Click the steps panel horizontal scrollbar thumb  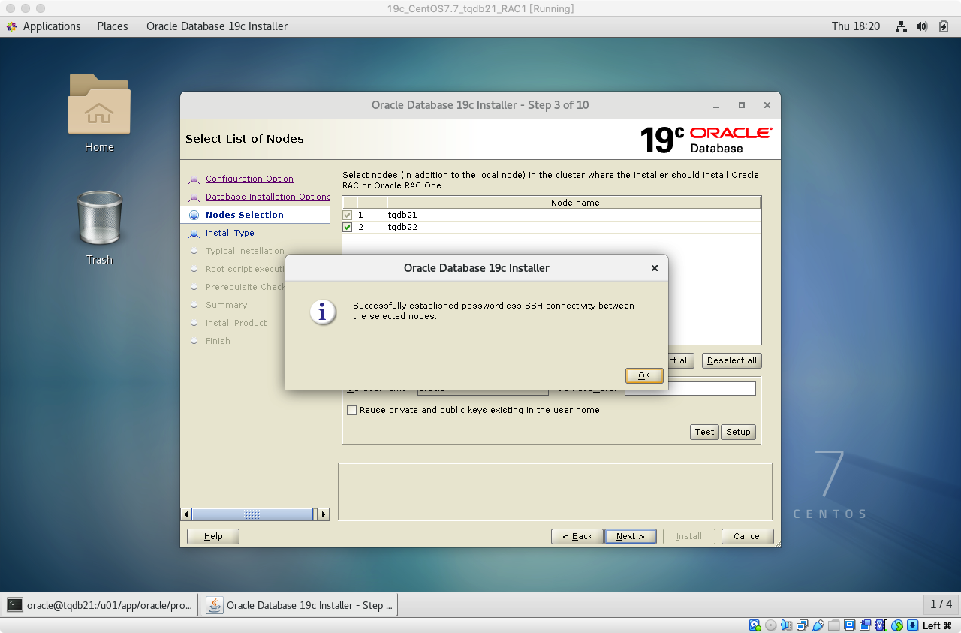[x=252, y=514]
